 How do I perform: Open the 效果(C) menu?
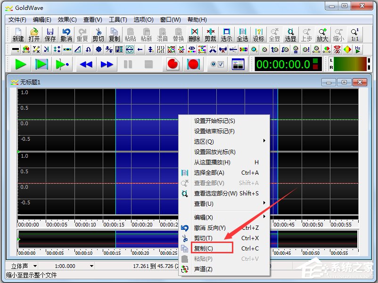click(x=67, y=20)
